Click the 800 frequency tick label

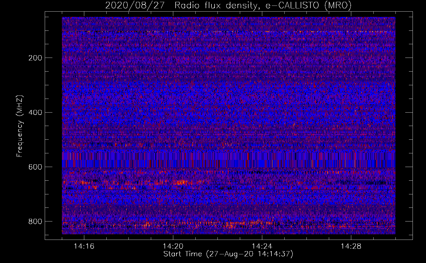pyautogui.click(x=35, y=221)
